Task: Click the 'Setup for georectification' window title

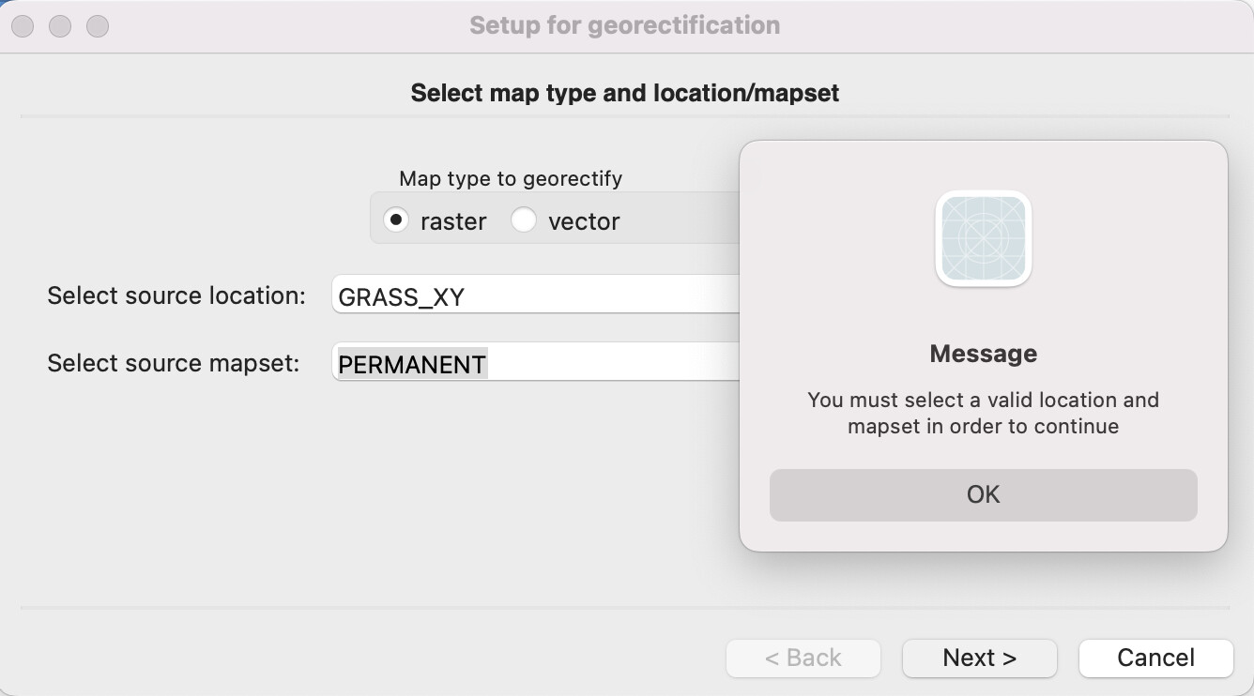Action: [625, 25]
